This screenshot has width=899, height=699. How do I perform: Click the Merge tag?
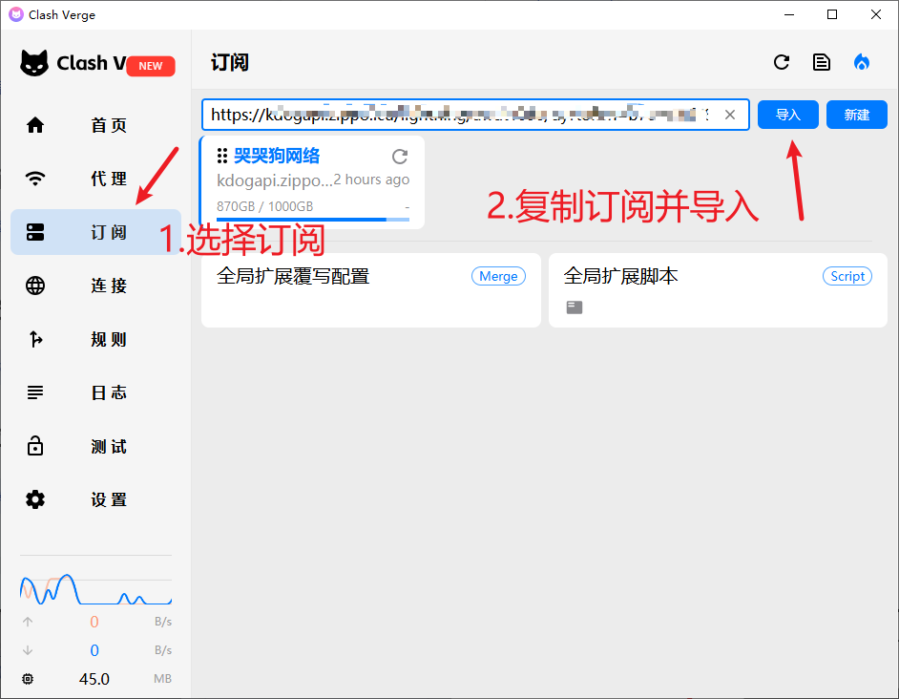point(498,276)
